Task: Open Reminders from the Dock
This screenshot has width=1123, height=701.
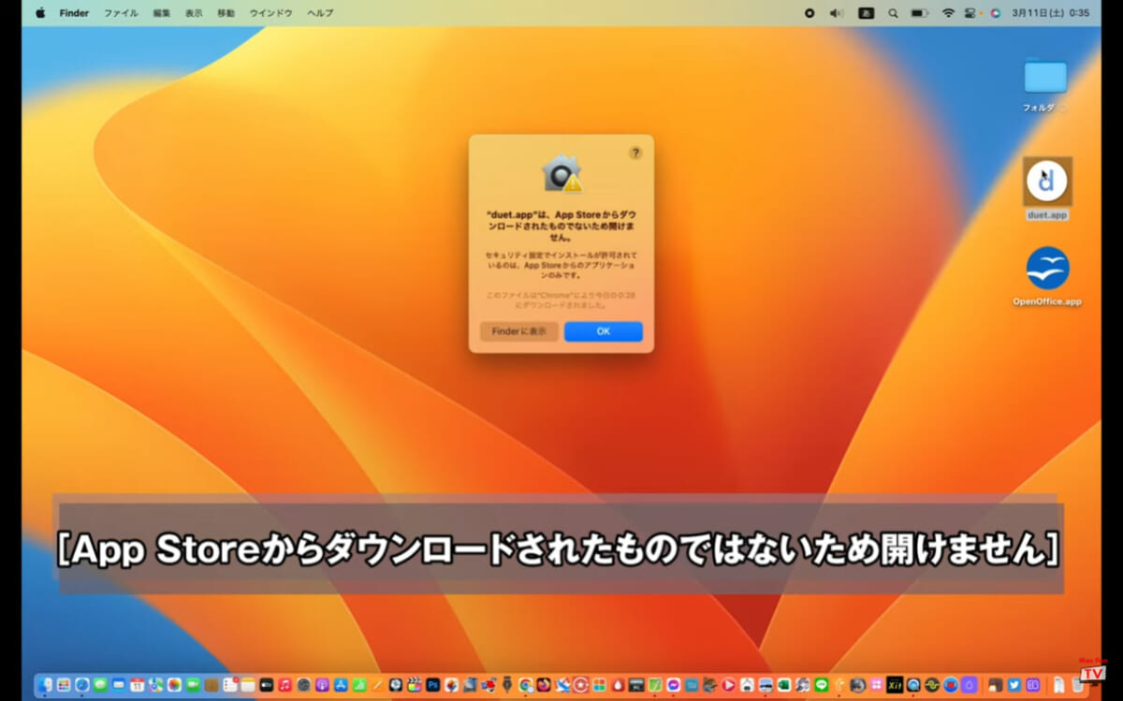Action: (x=229, y=685)
